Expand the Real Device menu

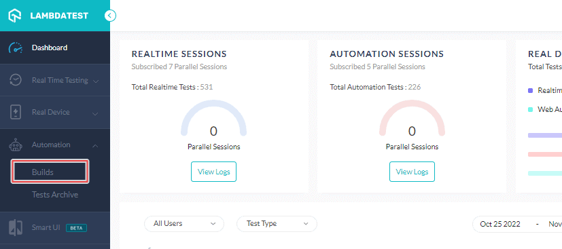click(x=55, y=113)
